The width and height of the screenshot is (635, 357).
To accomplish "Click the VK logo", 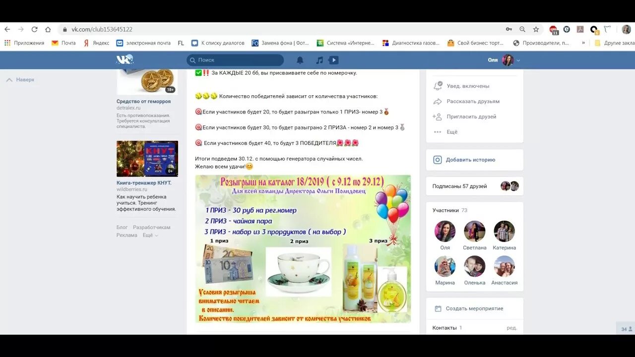I will [124, 59].
